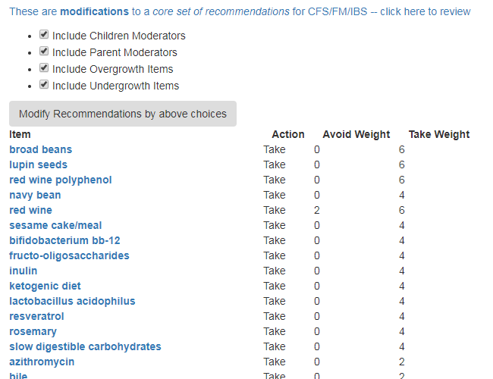Click the red wine item link

pos(30,210)
